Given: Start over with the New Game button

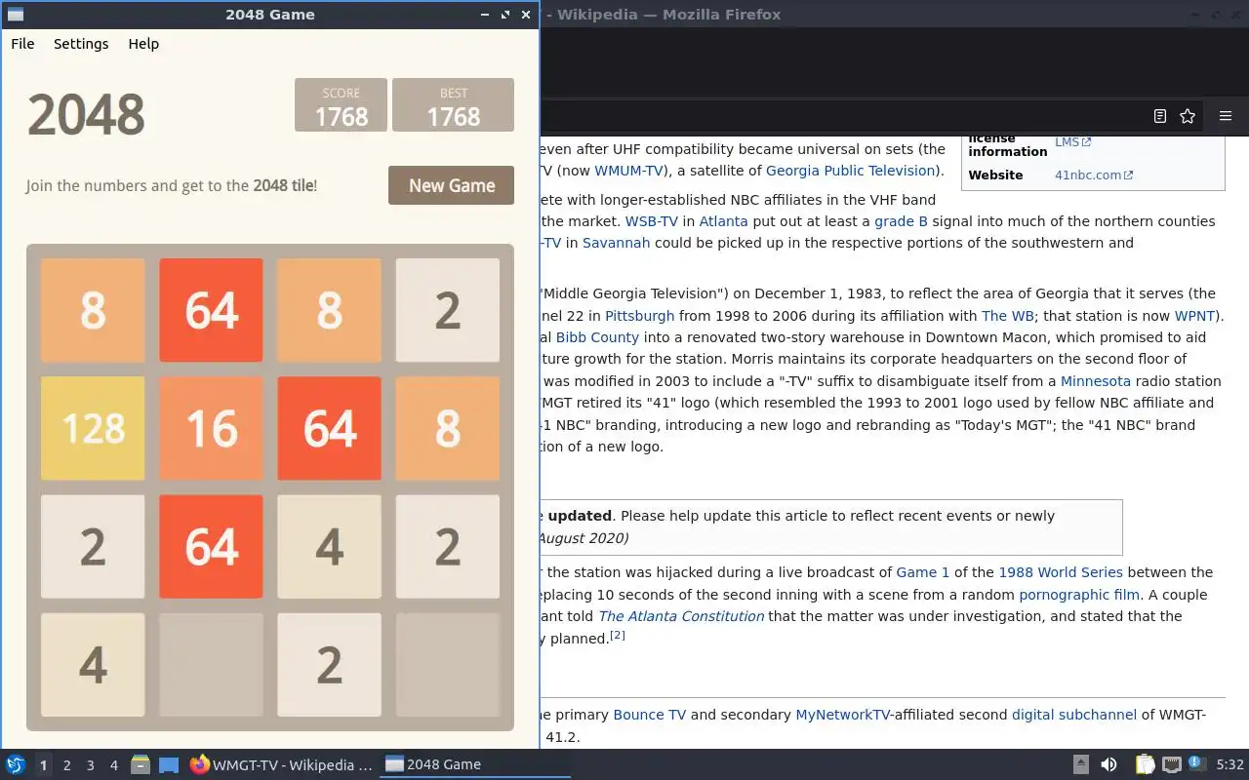Looking at the screenshot, I should pos(451,185).
